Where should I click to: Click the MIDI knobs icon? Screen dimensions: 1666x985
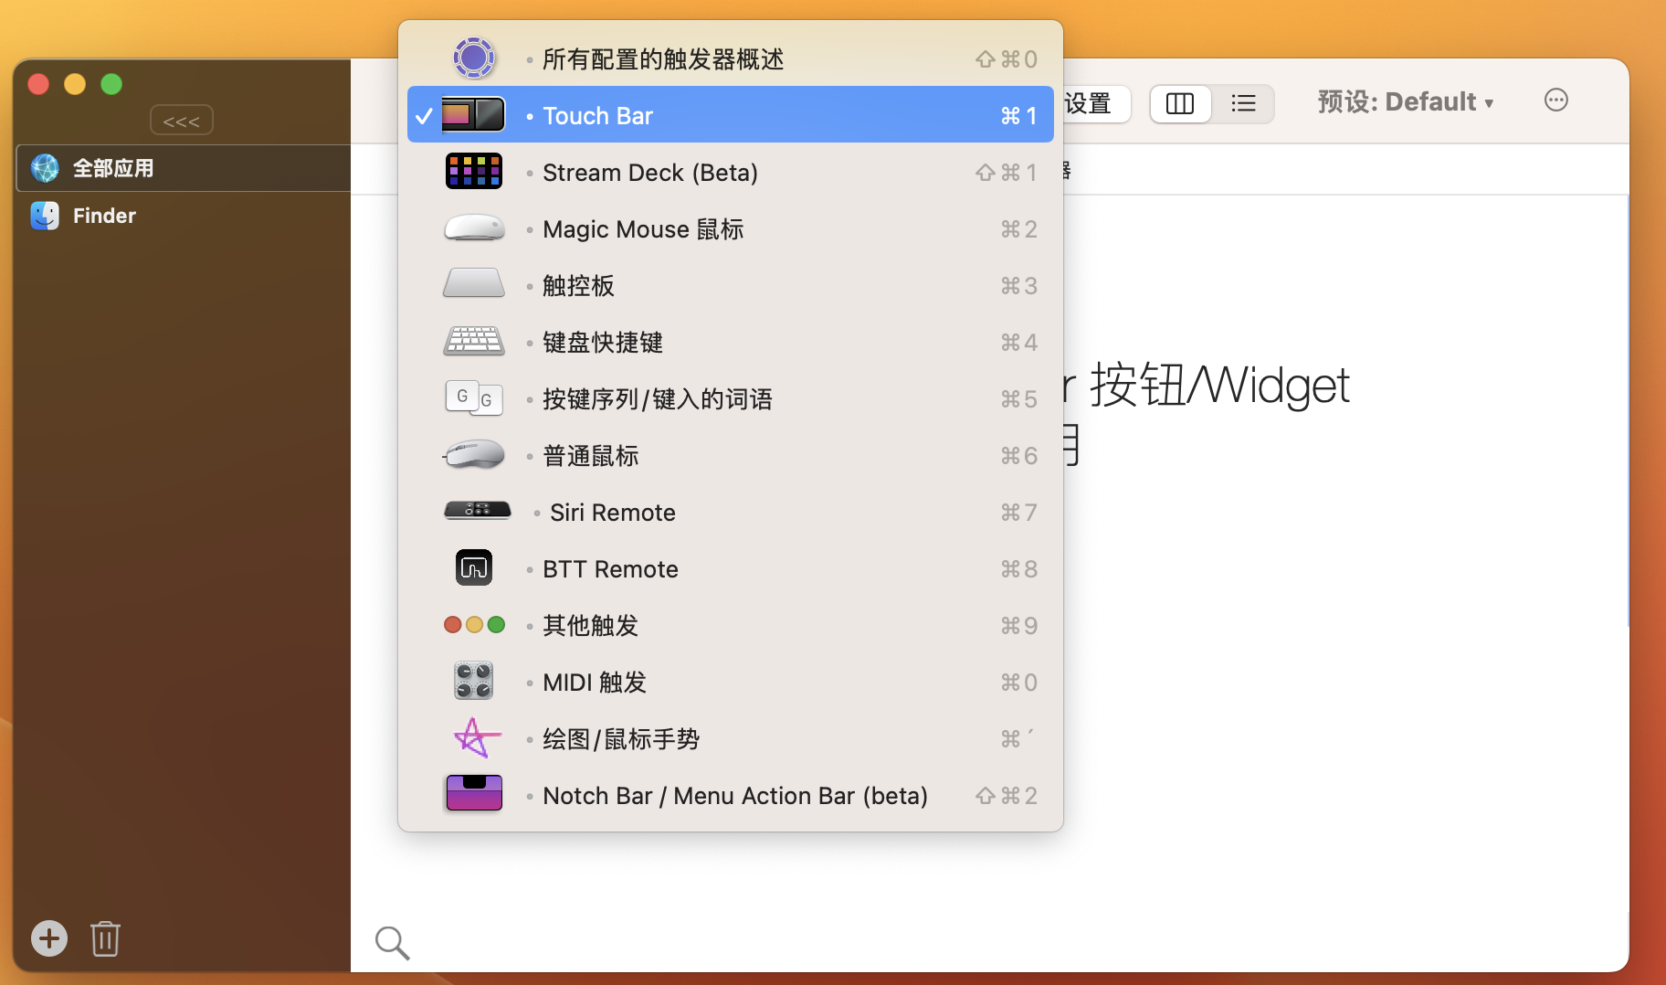coord(473,682)
